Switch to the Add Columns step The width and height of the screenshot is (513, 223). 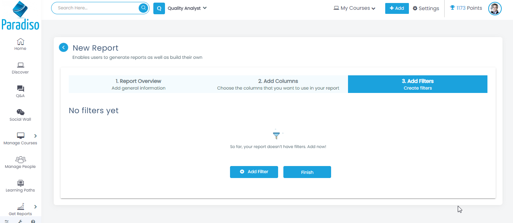pos(278,84)
